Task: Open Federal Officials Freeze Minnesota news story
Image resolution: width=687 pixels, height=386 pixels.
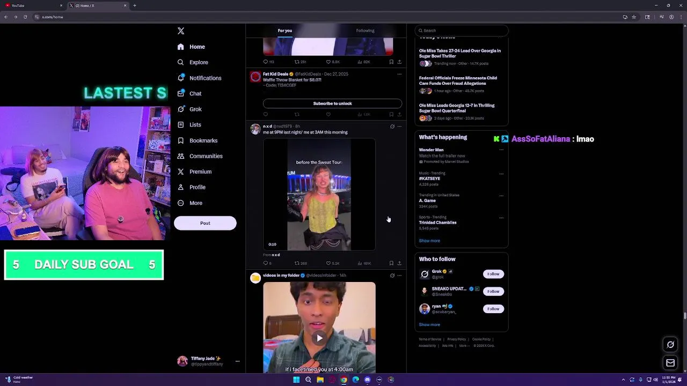Action: (x=458, y=80)
